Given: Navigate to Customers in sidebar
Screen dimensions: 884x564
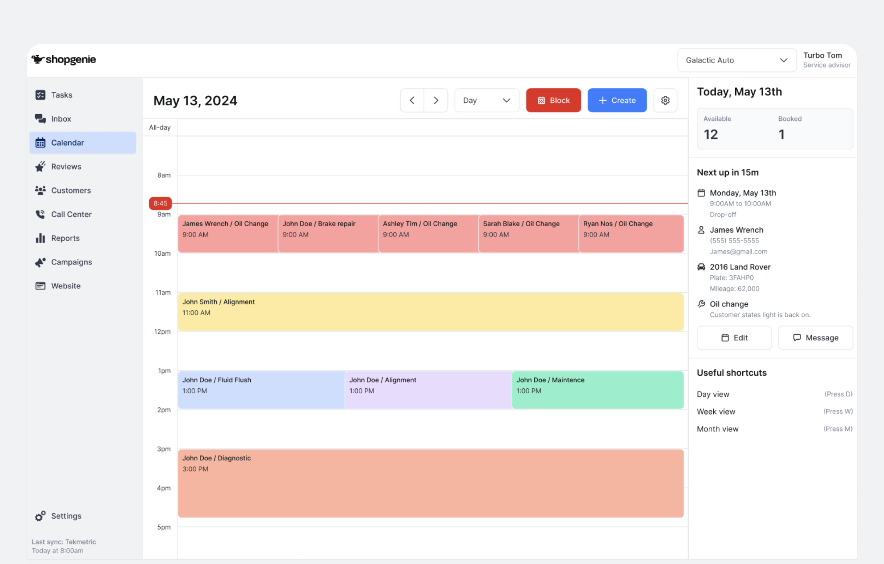Looking at the screenshot, I should tap(71, 190).
